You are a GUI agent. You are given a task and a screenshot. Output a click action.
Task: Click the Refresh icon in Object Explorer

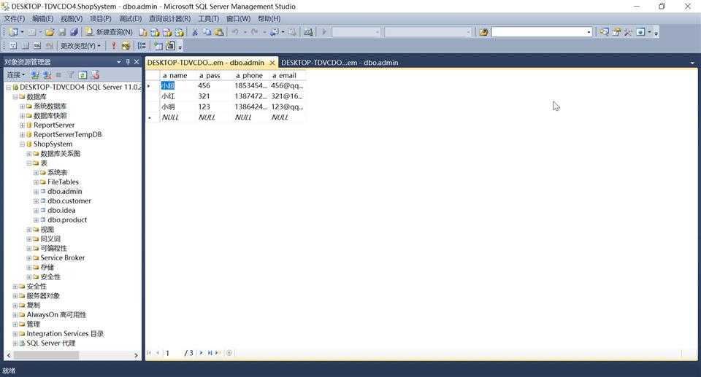click(83, 74)
